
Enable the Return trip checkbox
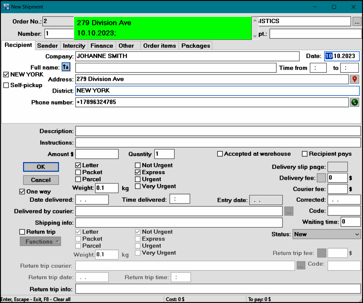pyautogui.click(x=22, y=232)
